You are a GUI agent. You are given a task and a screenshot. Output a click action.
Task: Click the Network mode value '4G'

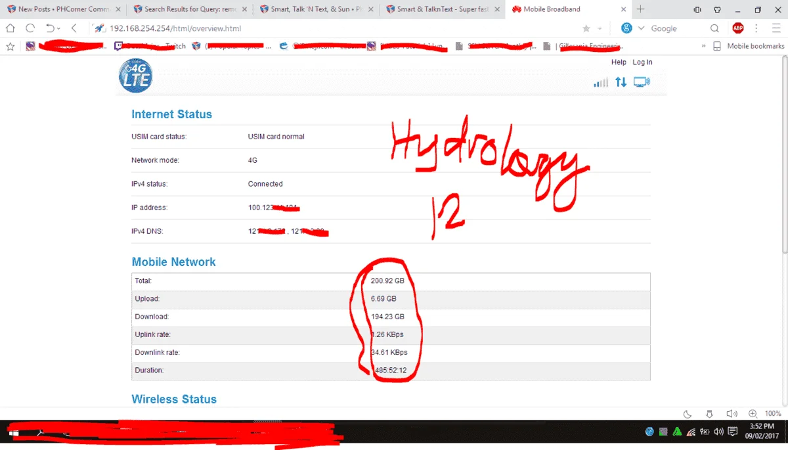253,160
